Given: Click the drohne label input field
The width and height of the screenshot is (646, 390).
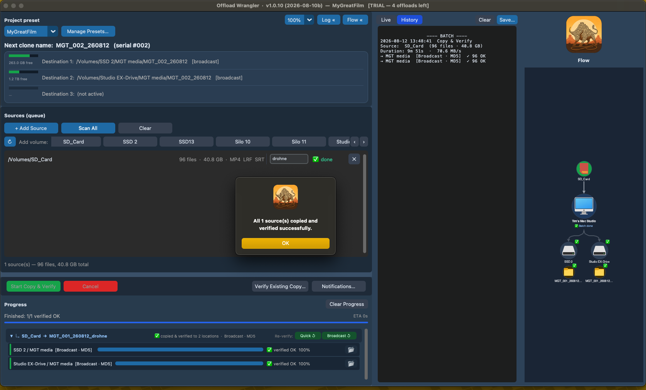Looking at the screenshot, I should point(289,159).
